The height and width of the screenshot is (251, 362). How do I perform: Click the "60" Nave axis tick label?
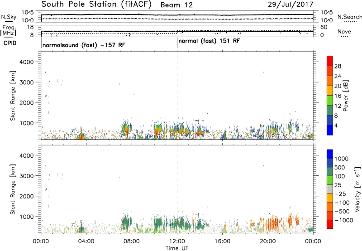coord(324,27)
